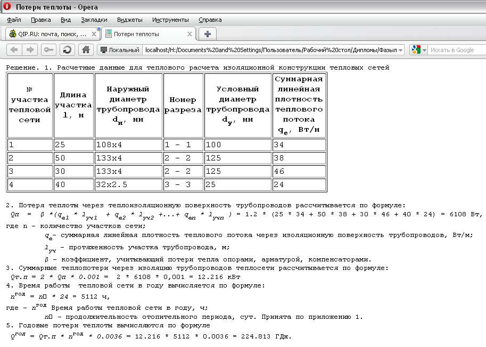Click the Google search engine icon

(416, 49)
